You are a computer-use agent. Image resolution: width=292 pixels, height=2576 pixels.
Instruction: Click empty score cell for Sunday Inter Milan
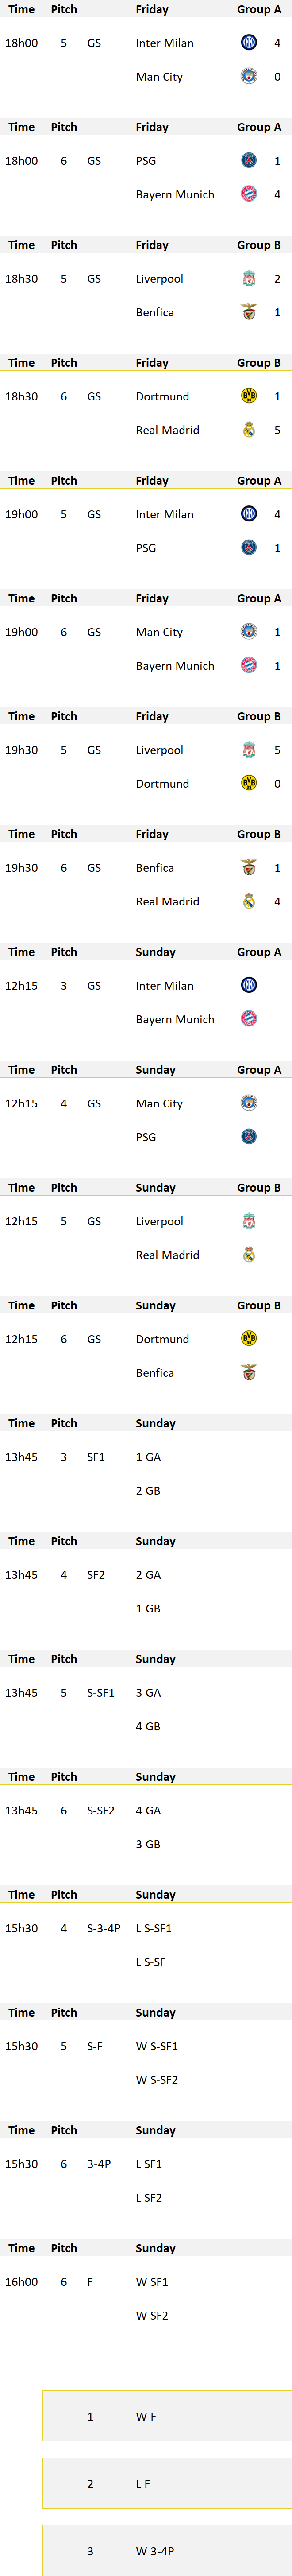[277, 985]
